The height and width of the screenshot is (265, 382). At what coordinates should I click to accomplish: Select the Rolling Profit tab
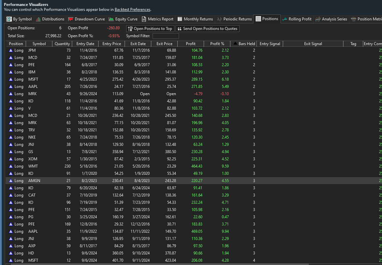tap(297, 19)
